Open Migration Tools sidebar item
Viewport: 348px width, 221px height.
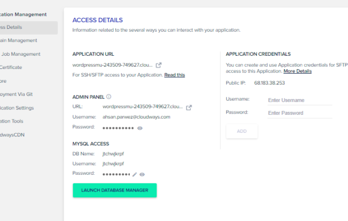click(x=12, y=121)
